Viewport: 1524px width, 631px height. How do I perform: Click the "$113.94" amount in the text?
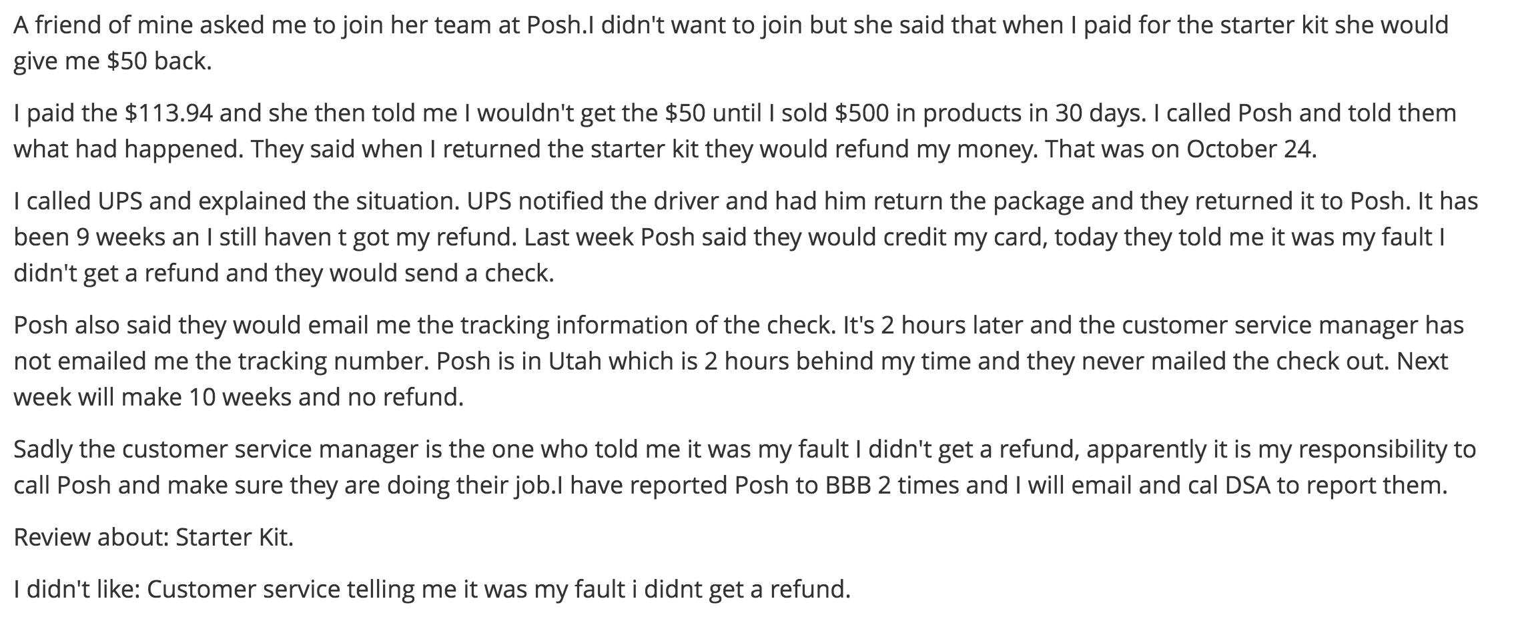169,113
